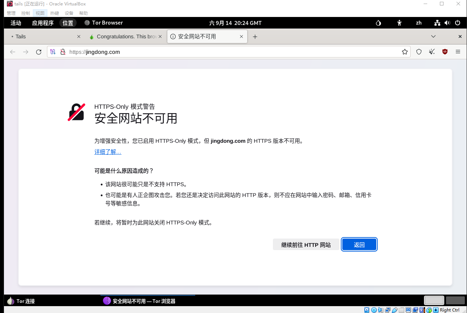Open VirtualBox 视图 menu
Image resolution: width=467 pixels, height=313 pixels.
[x=40, y=13]
